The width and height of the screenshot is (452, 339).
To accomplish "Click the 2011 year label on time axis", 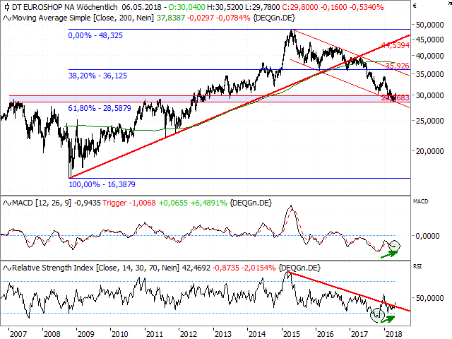I will pyautogui.click(x=154, y=334).
